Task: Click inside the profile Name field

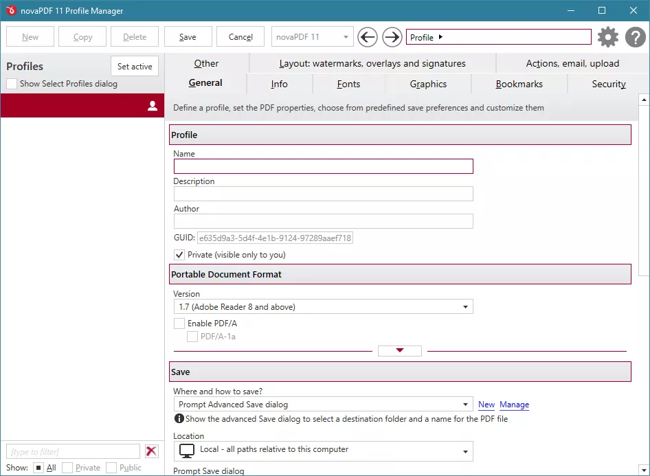Action: (x=323, y=166)
